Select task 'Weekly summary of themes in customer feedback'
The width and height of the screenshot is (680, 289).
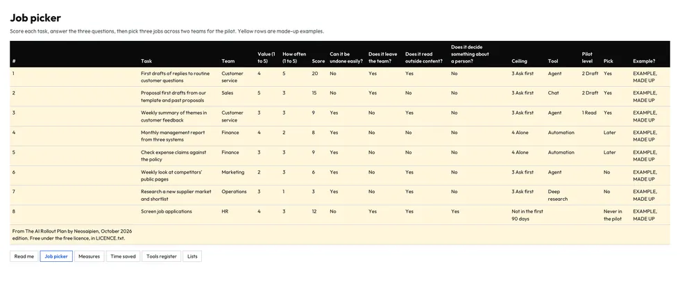[x=174, y=116]
